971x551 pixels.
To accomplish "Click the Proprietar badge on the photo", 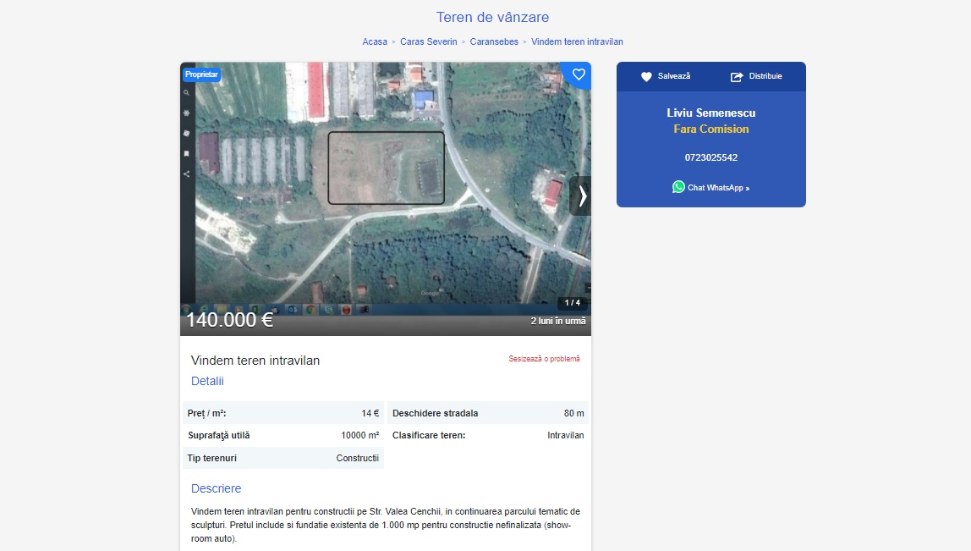I will (201, 74).
